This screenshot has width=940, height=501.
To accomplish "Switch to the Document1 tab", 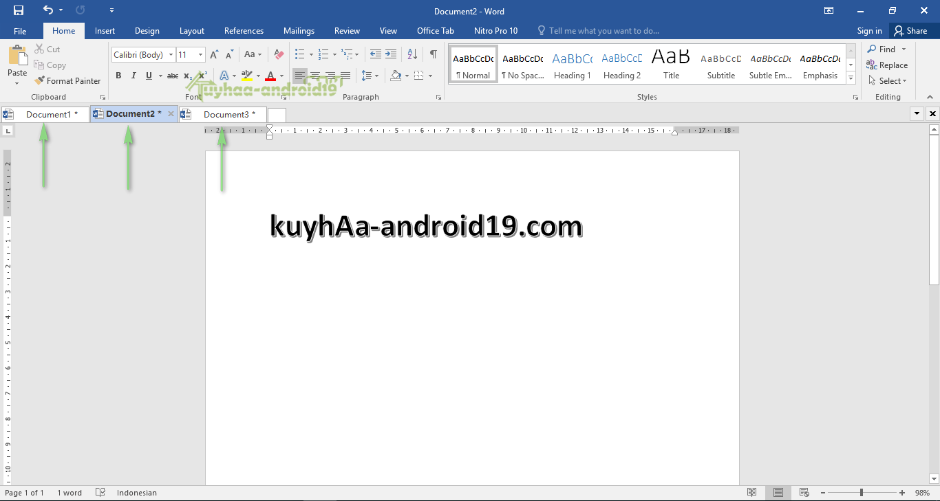I will point(45,114).
